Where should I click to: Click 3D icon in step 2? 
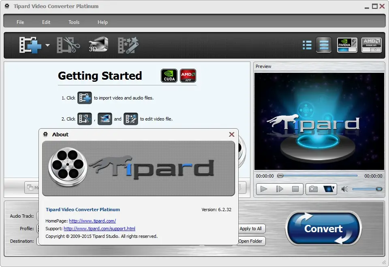tap(105, 119)
